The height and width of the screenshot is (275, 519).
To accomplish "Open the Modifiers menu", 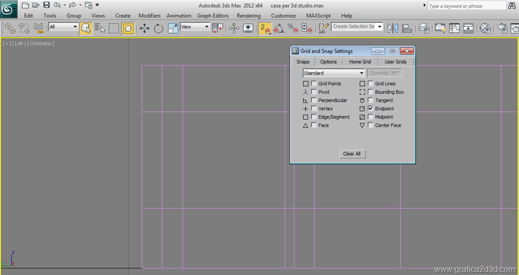I will [x=150, y=16].
